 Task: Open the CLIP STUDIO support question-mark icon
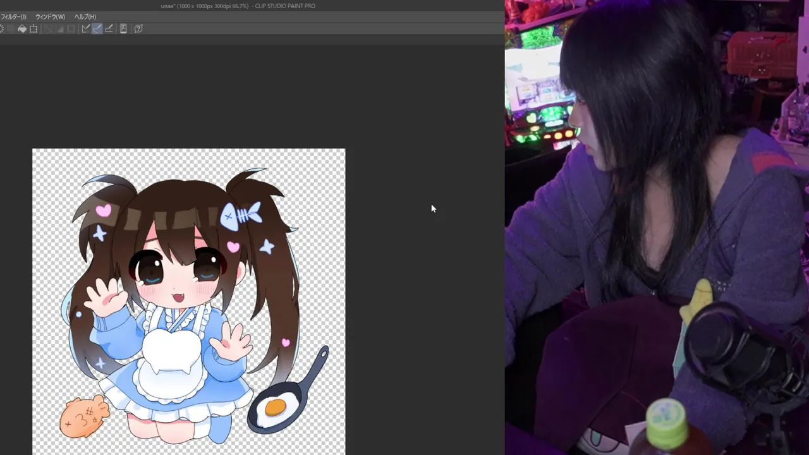[138, 28]
